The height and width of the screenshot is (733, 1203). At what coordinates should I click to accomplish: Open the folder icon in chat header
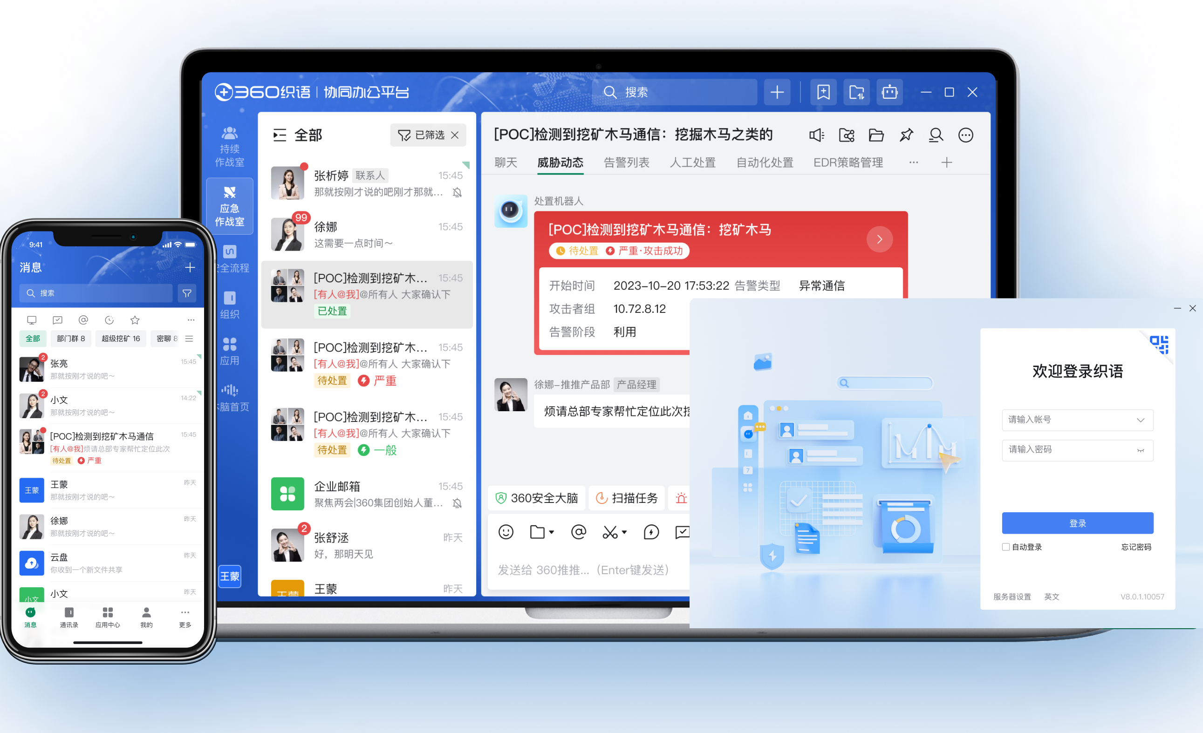pyautogui.click(x=876, y=135)
